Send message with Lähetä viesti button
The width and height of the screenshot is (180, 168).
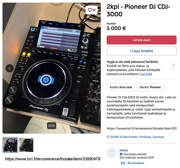tap(141, 40)
